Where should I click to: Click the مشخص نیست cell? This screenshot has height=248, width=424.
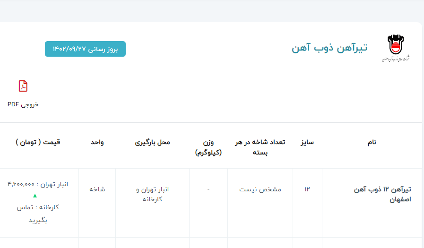pos(260,189)
